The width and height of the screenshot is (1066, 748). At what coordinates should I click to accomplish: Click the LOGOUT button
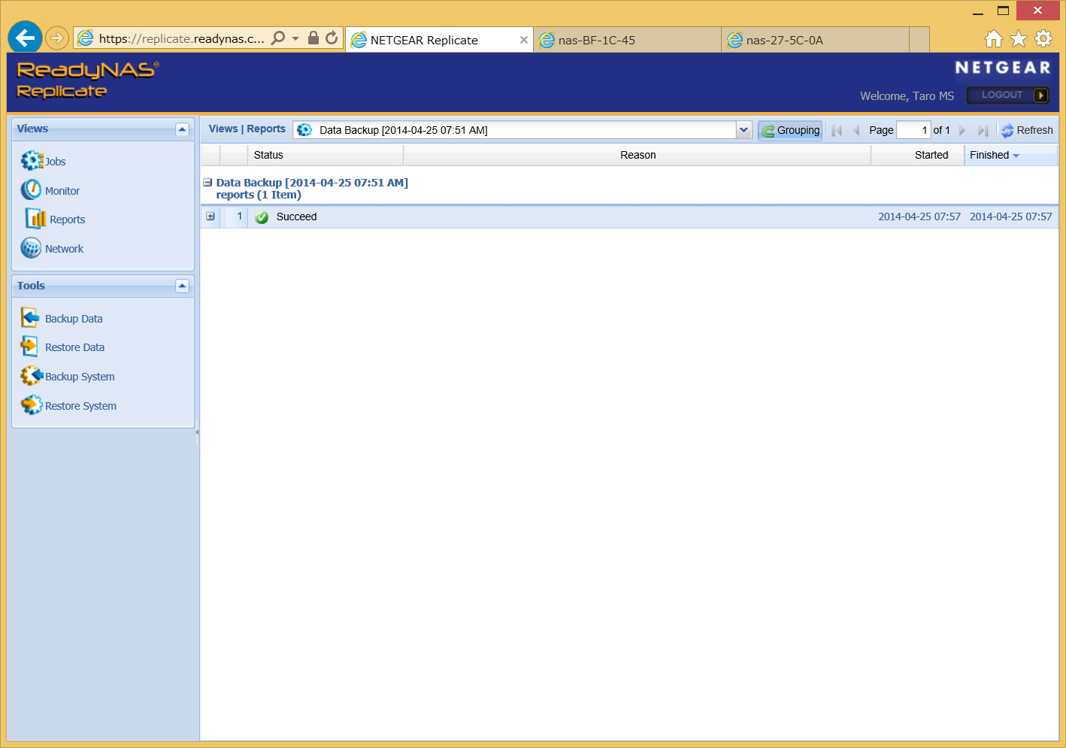[1007, 95]
